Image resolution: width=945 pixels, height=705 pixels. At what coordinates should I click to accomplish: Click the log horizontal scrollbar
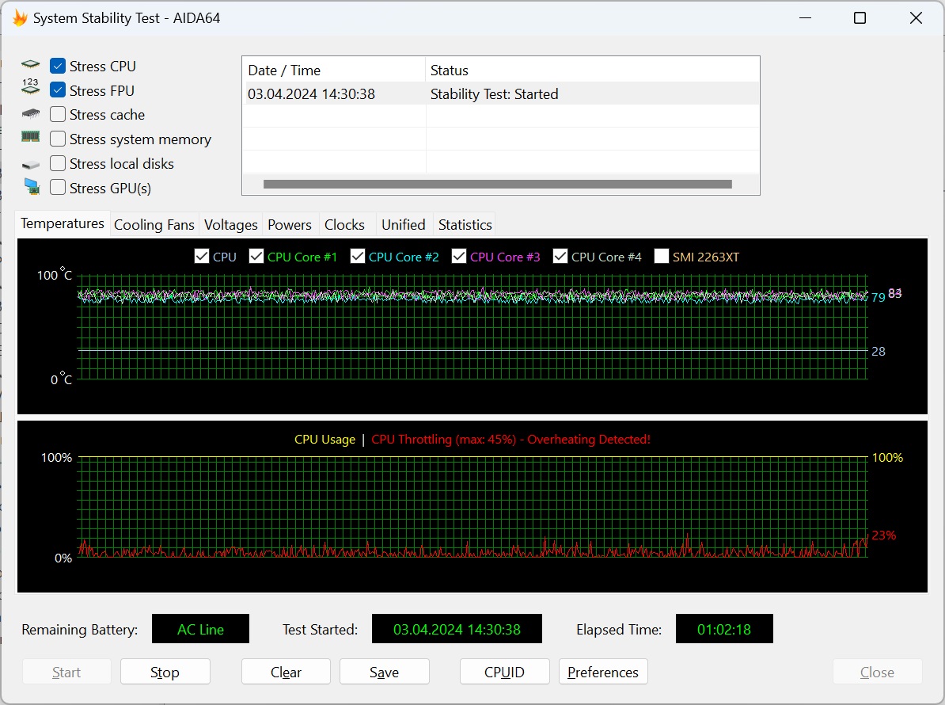497,185
